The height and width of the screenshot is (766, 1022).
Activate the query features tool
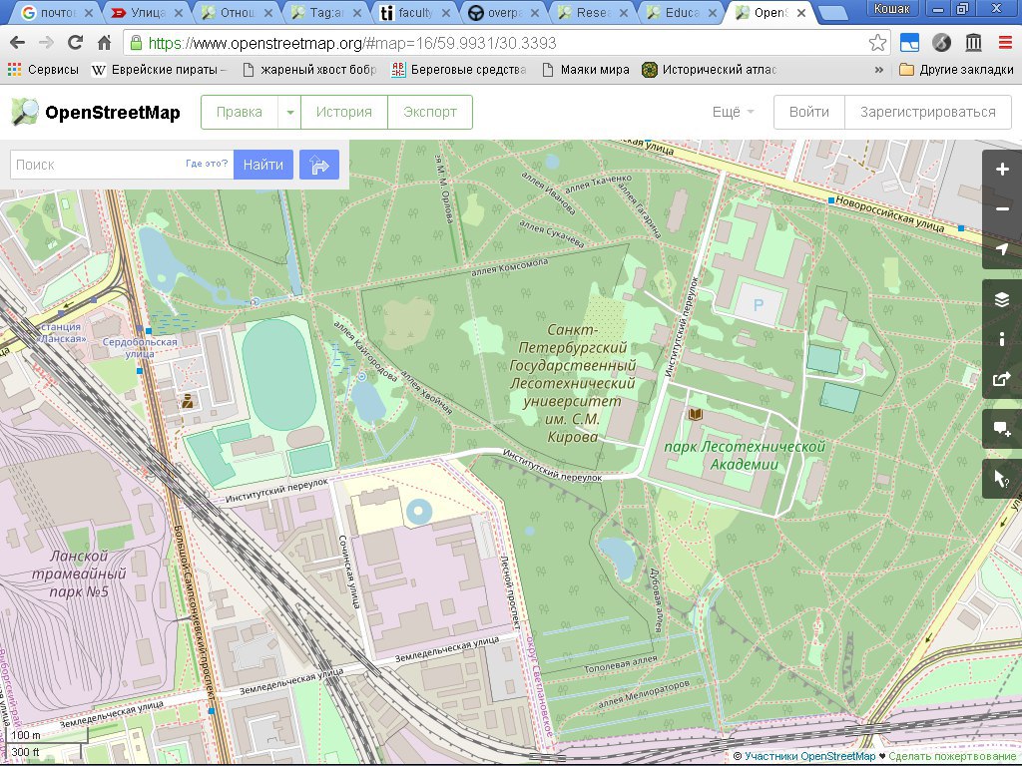click(x=1002, y=479)
